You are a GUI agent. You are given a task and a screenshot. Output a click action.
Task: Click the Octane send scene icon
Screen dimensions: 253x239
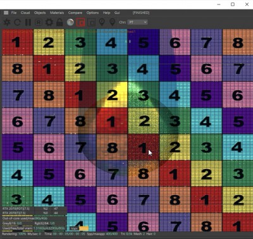point(7,22)
